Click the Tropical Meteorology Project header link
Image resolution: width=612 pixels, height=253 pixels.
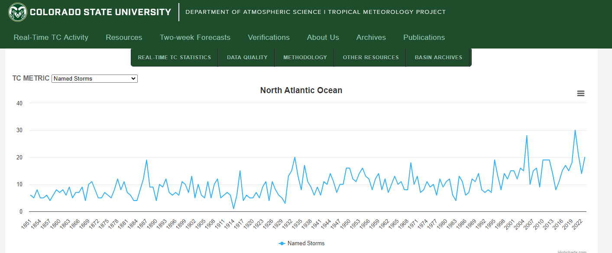point(387,12)
